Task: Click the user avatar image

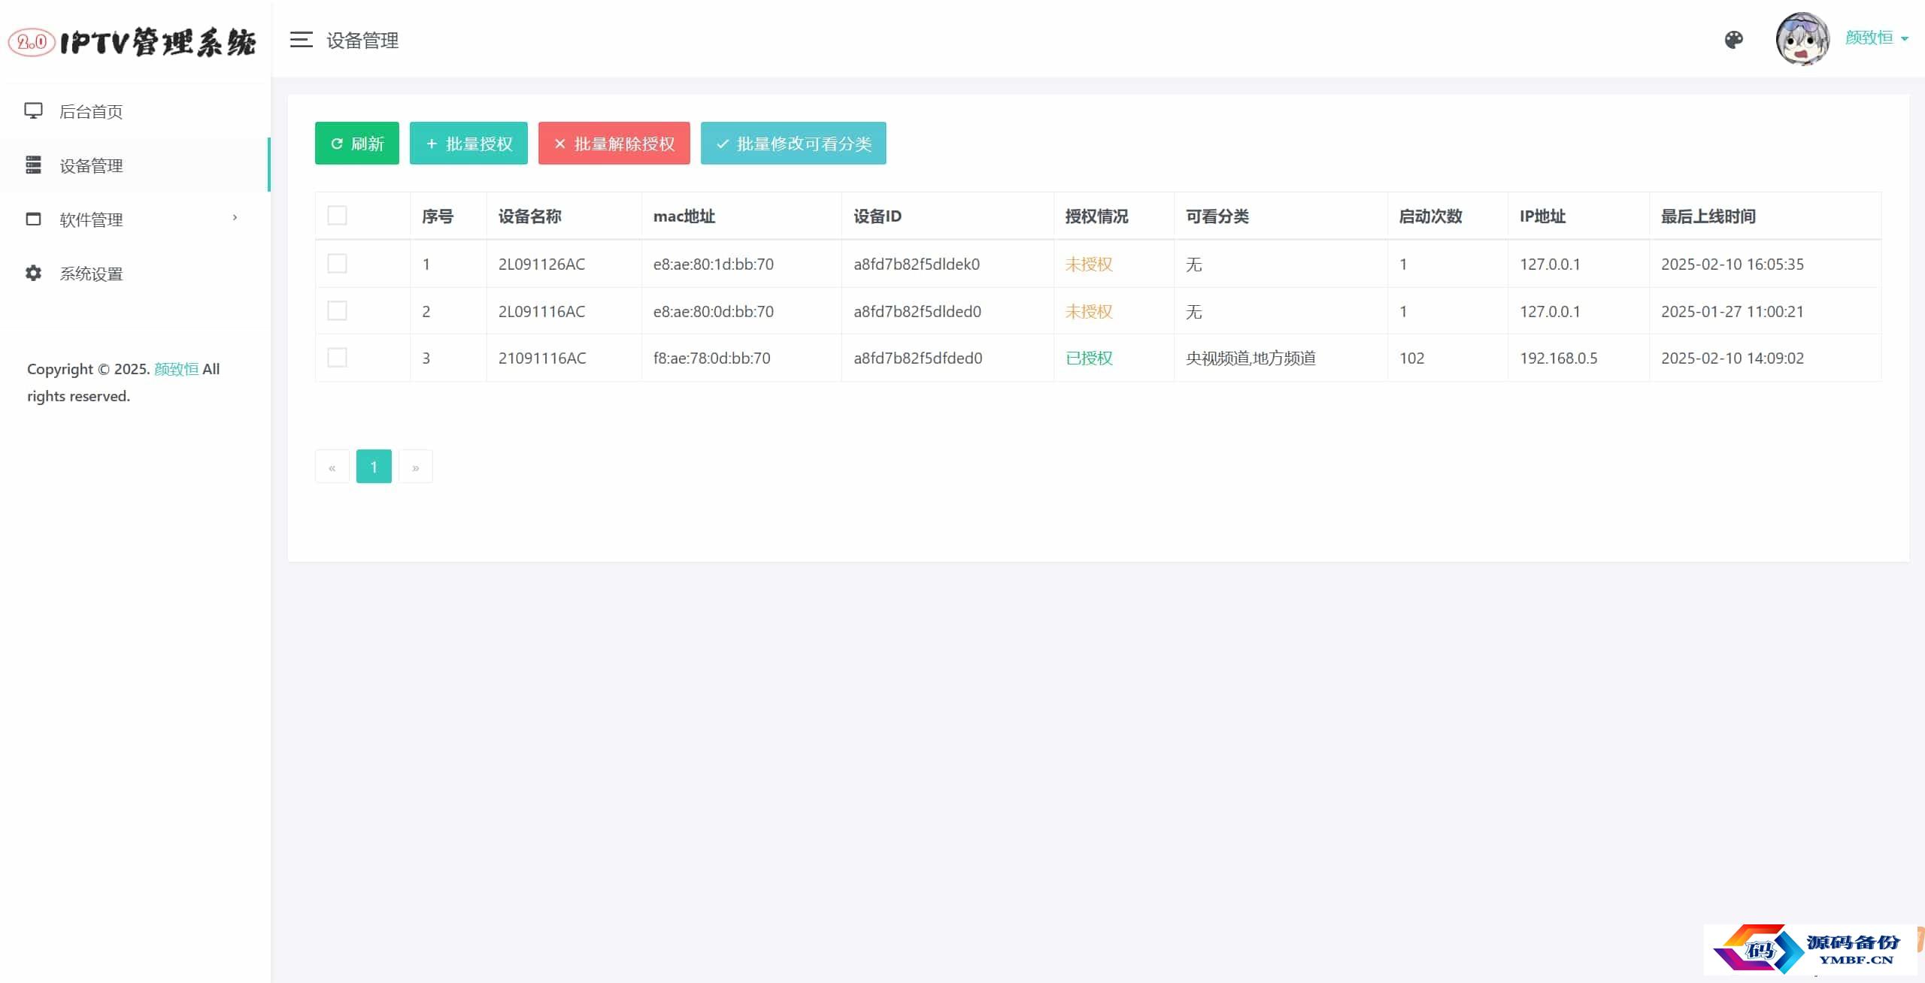Action: [x=1802, y=39]
